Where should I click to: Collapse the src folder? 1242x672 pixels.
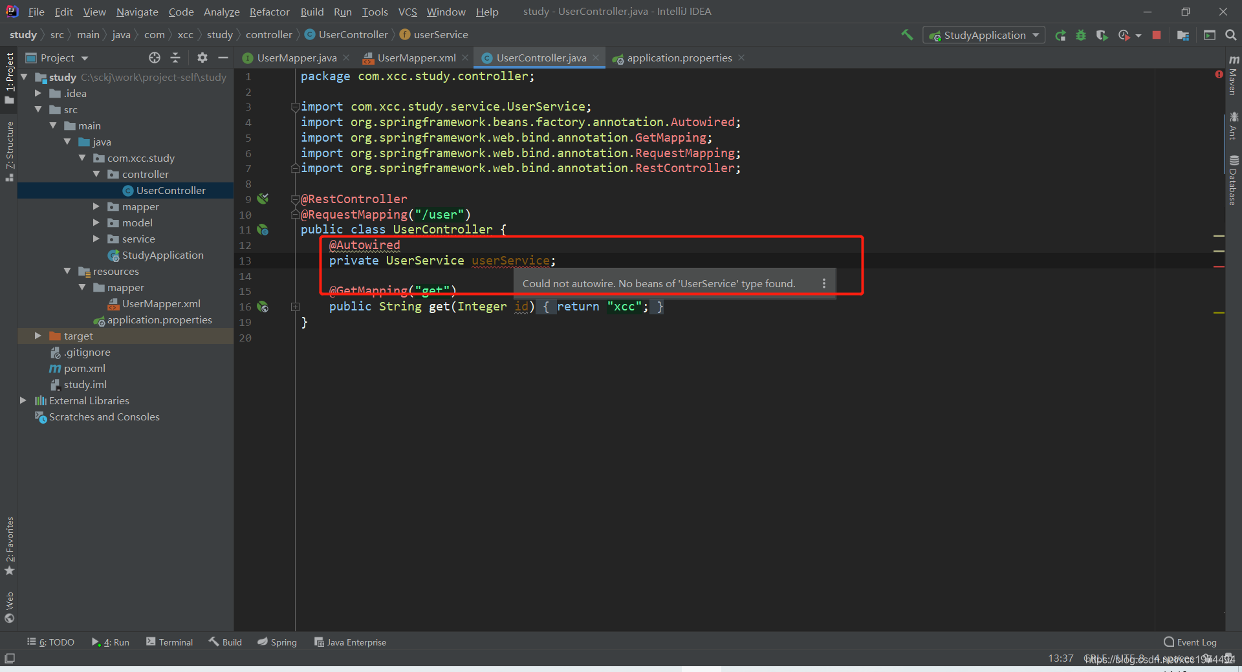(x=38, y=109)
